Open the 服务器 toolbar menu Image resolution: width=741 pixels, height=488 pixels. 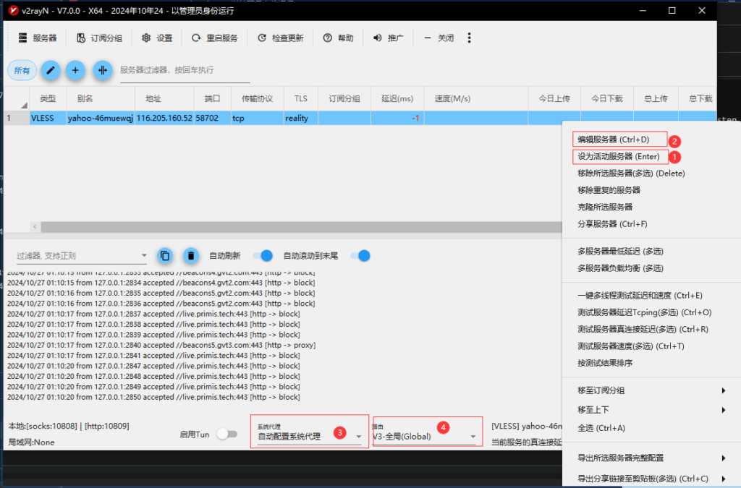coord(37,38)
